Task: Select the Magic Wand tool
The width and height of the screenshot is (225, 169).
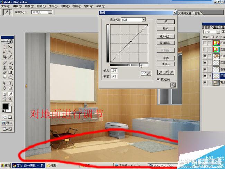Action: click(10, 52)
